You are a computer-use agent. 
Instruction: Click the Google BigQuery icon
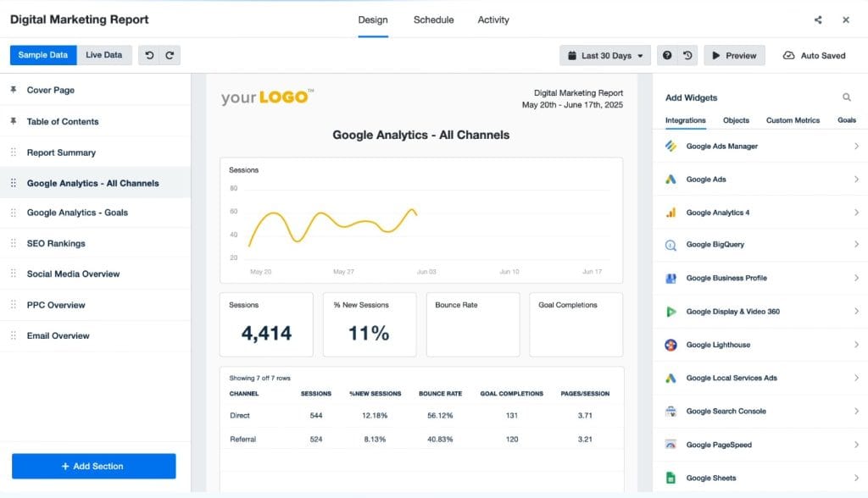670,245
